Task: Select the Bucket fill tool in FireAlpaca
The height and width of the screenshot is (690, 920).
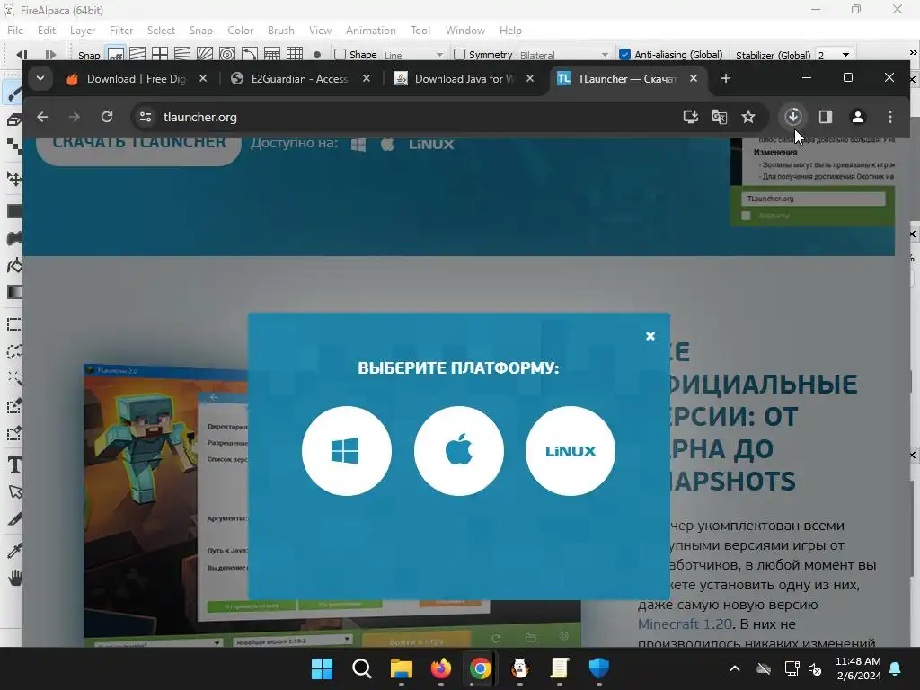Action: pos(13,265)
